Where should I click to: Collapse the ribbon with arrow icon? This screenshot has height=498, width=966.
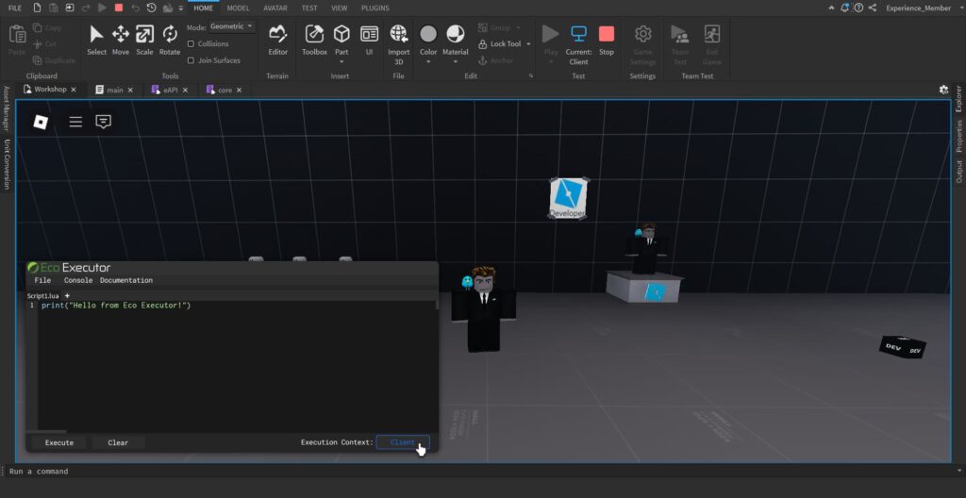point(831,8)
